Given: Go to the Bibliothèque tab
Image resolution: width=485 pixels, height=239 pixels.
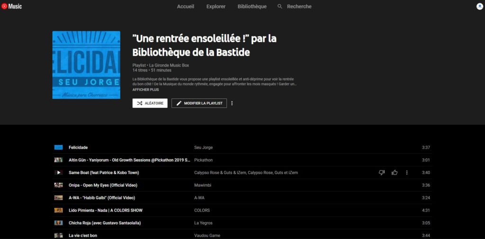Looking at the screenshot, I should pos(252,7).
